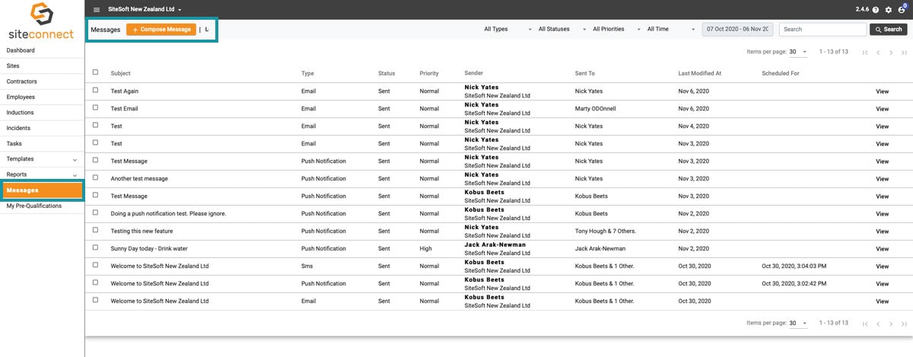The height and width of the screenshot is (357, 913).
Task: Go to next page below the table
Action: click(891, 323)
